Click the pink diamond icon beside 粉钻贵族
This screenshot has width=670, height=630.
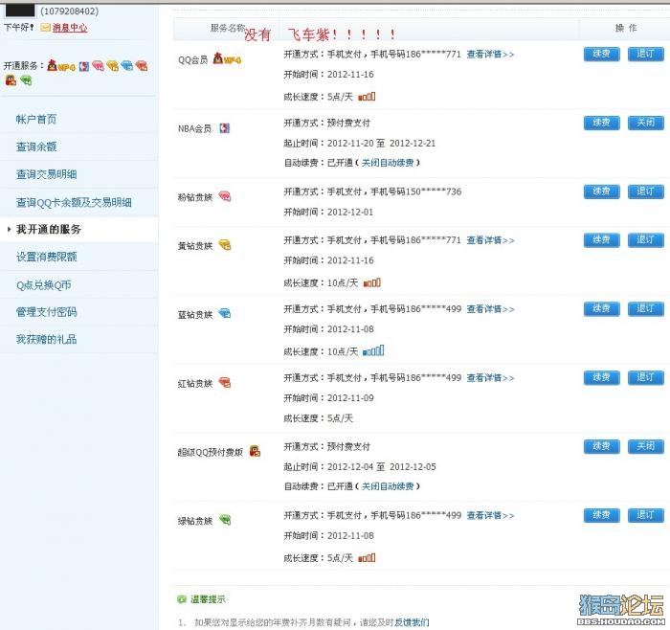pos(225,196)
